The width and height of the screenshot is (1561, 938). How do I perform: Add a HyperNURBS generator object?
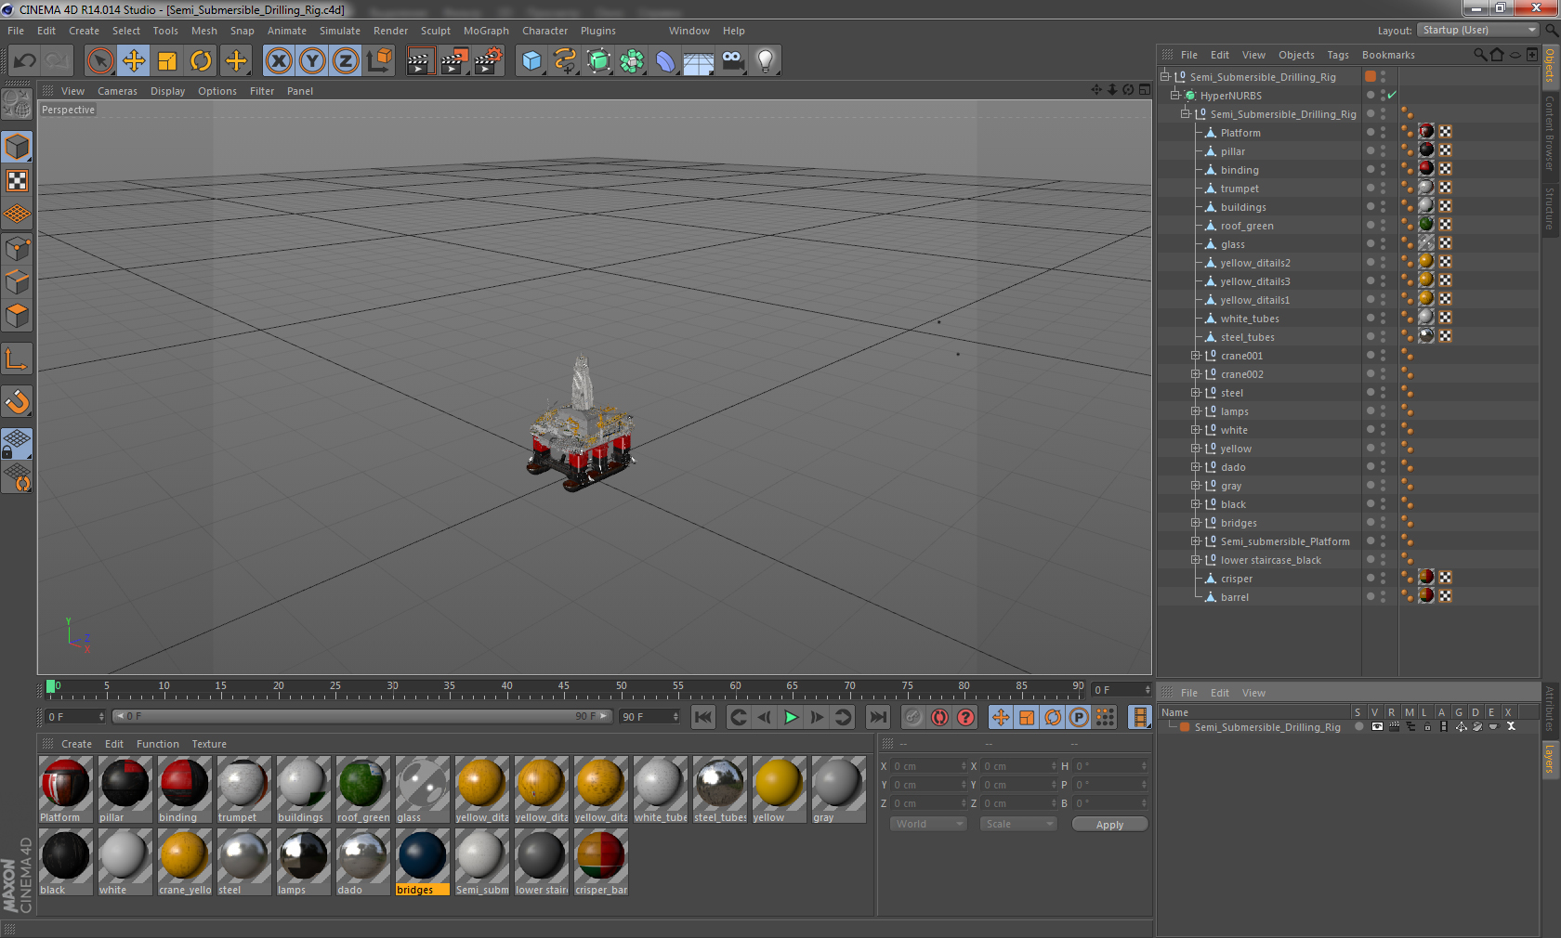[598, 61]
